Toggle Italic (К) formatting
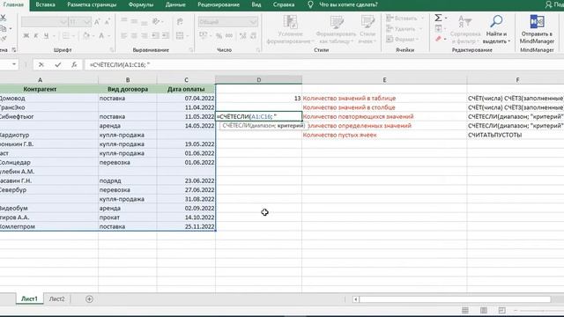The width and height of the screenshot is (564, 317). (x=36, y=35)
